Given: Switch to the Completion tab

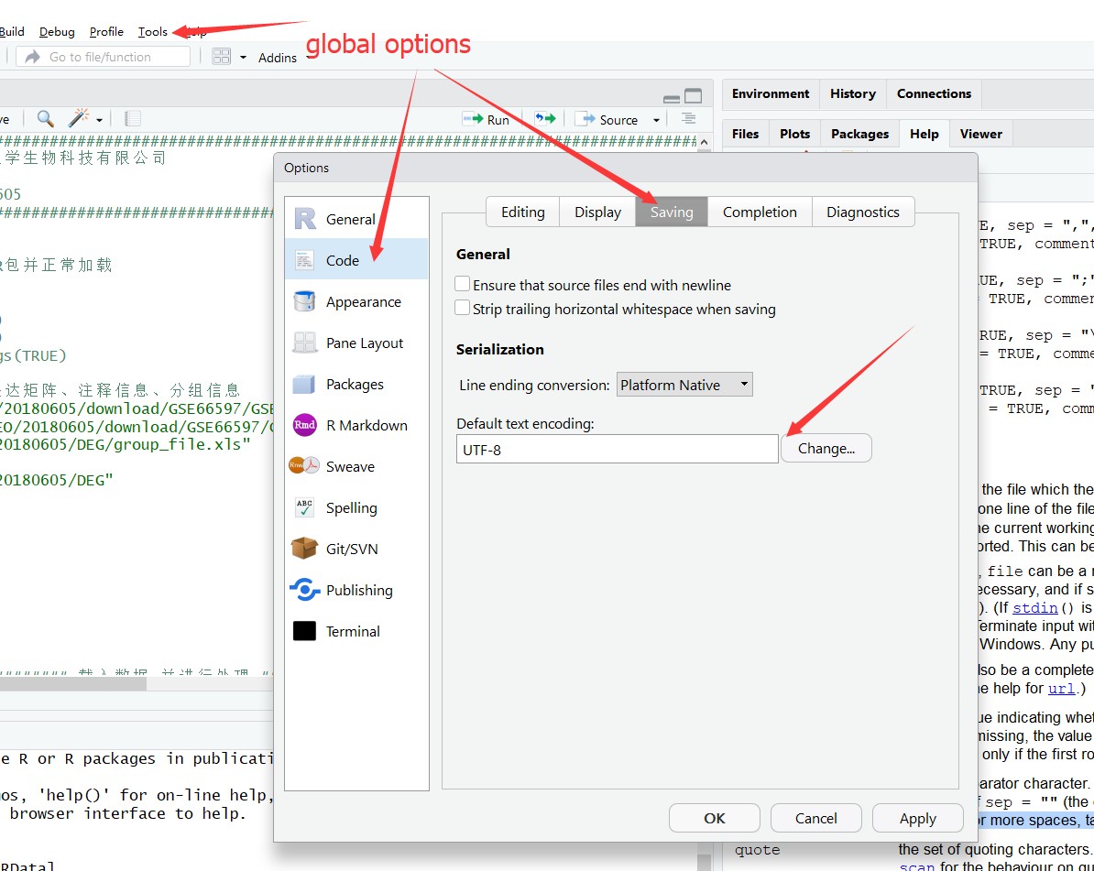Looking at the screenshot, I should point(760,212).
